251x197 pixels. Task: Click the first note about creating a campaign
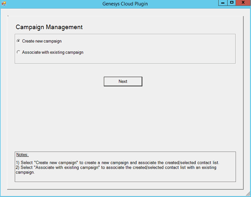coord(117,162)
